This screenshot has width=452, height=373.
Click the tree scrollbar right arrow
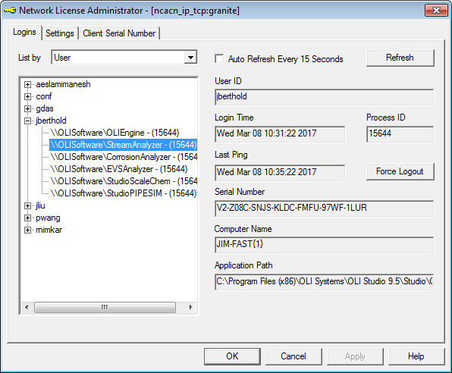tap(190, 307)
